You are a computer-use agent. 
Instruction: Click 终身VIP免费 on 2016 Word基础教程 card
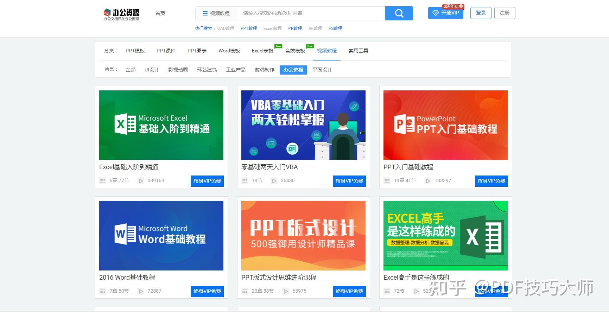207,291
